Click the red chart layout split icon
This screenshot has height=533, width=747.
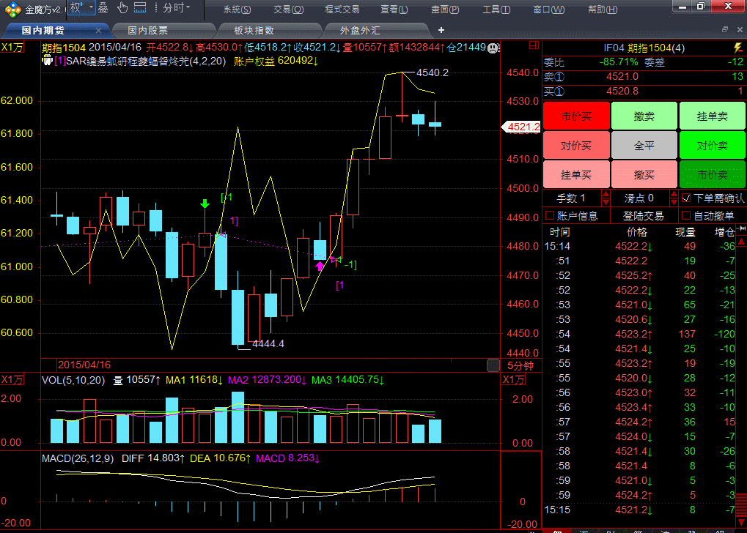point(534,45)
